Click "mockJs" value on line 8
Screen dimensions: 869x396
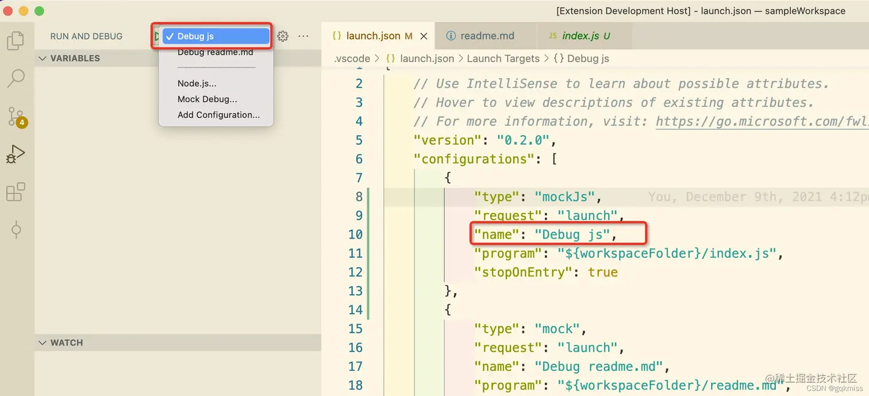pyautogui.click(x=564, y=197)
